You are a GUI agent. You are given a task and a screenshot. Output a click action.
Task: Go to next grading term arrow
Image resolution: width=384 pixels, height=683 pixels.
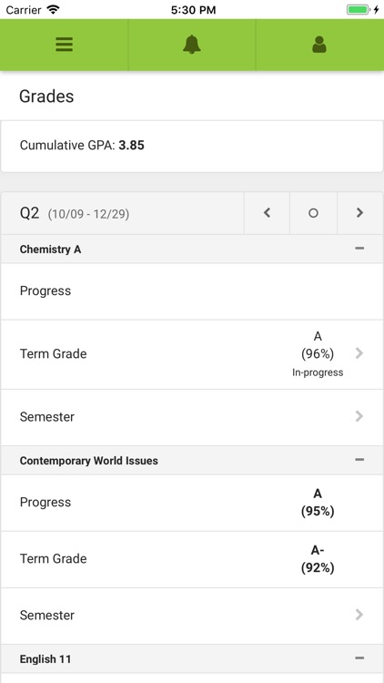coord(359,213)
